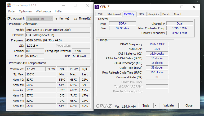Click the memory Type value DDR4
This screenshot has width=204, height=116.
[x=123, y=23]
